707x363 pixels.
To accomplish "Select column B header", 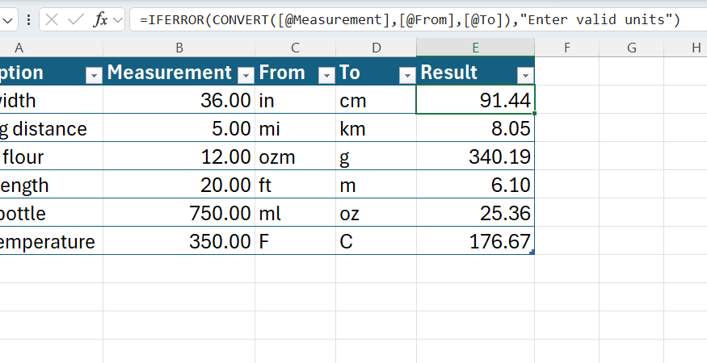I will (179, 48).
